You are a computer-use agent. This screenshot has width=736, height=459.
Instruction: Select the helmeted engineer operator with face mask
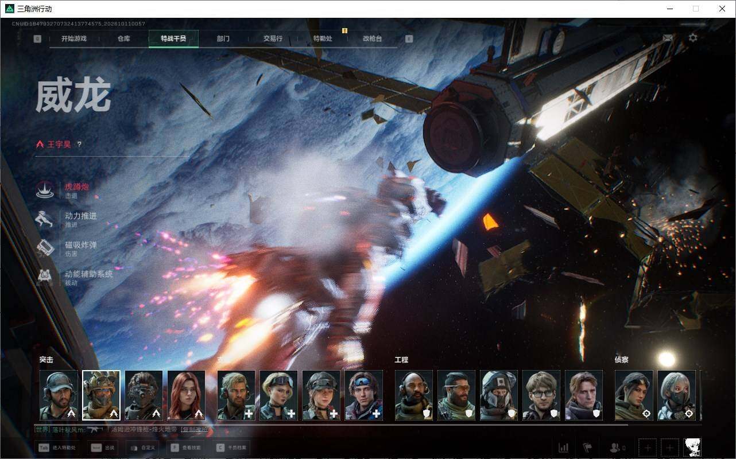(499, 395)
